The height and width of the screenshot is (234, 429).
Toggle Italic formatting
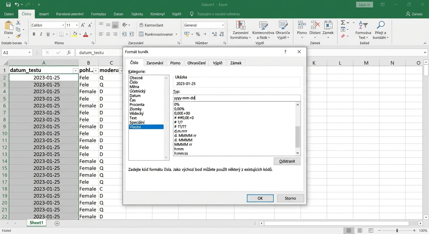tap(41, 34)
